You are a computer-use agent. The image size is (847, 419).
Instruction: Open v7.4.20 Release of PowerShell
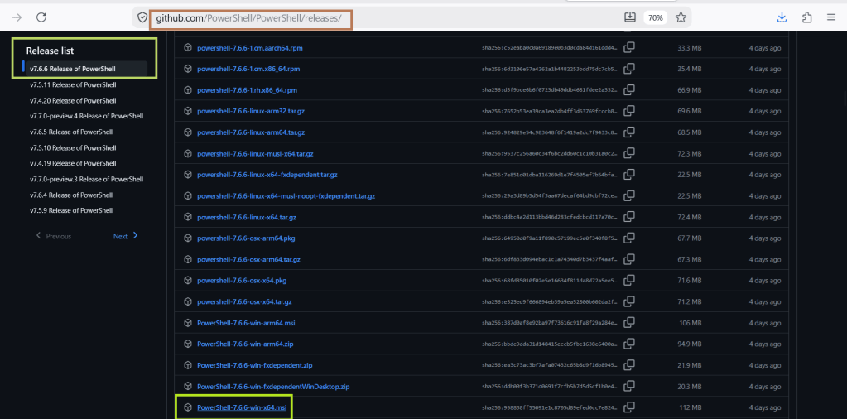pyautogui.click(x=73, y=100)
